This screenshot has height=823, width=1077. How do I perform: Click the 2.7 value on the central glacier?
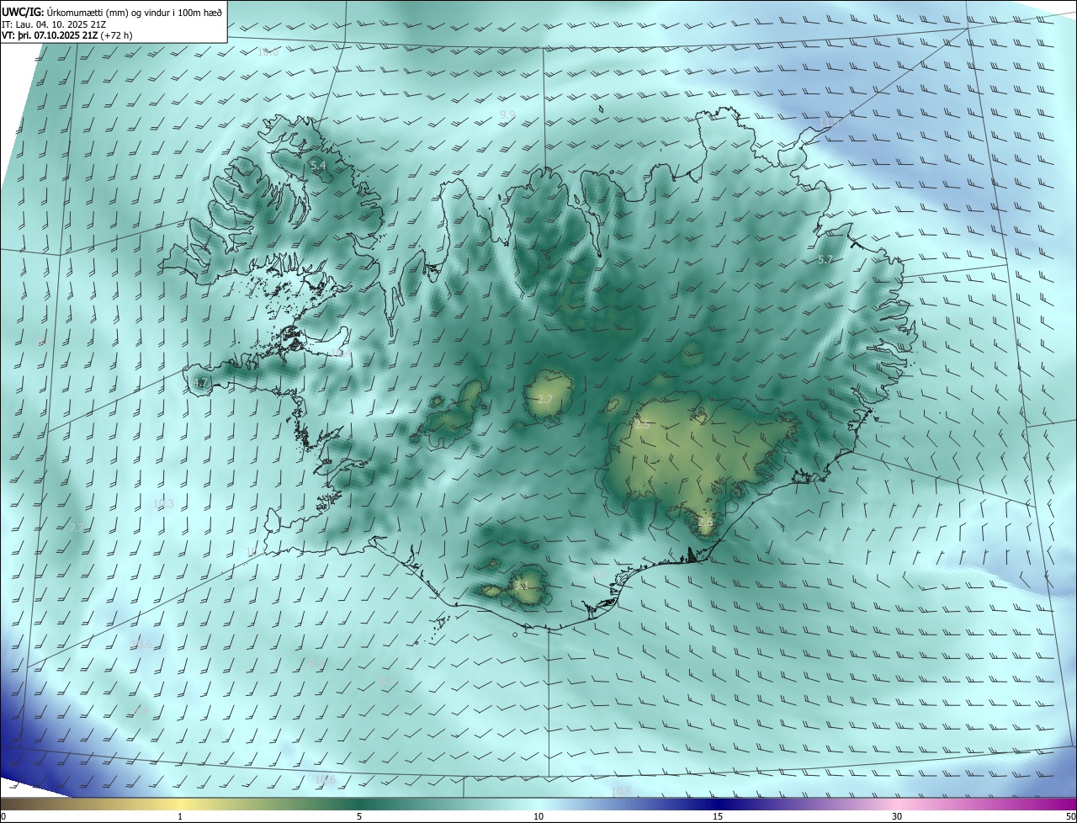point(544,399)
